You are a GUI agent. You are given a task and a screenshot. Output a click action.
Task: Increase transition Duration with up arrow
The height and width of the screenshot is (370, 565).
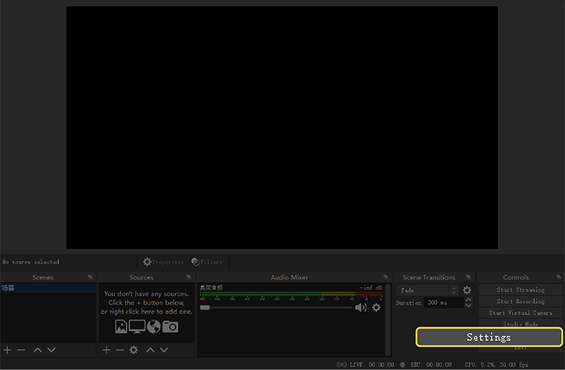click(468, 300)
